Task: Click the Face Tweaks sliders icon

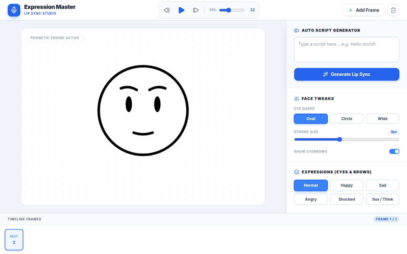Action: click(297, 99)
